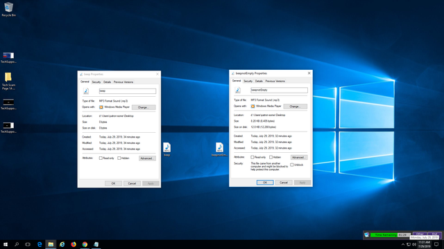The width and height of the screenshot is (444, 249).
Task: Open the Action Center notifications icon
Action: click(x=436, y=244)
